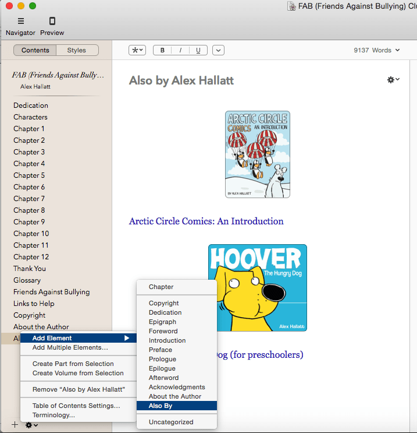Image resolution: width=417 pixels, height=433 pixels.
Task: Toggle underline formatting
Action: pyautogui.click(x=198, y=50)
